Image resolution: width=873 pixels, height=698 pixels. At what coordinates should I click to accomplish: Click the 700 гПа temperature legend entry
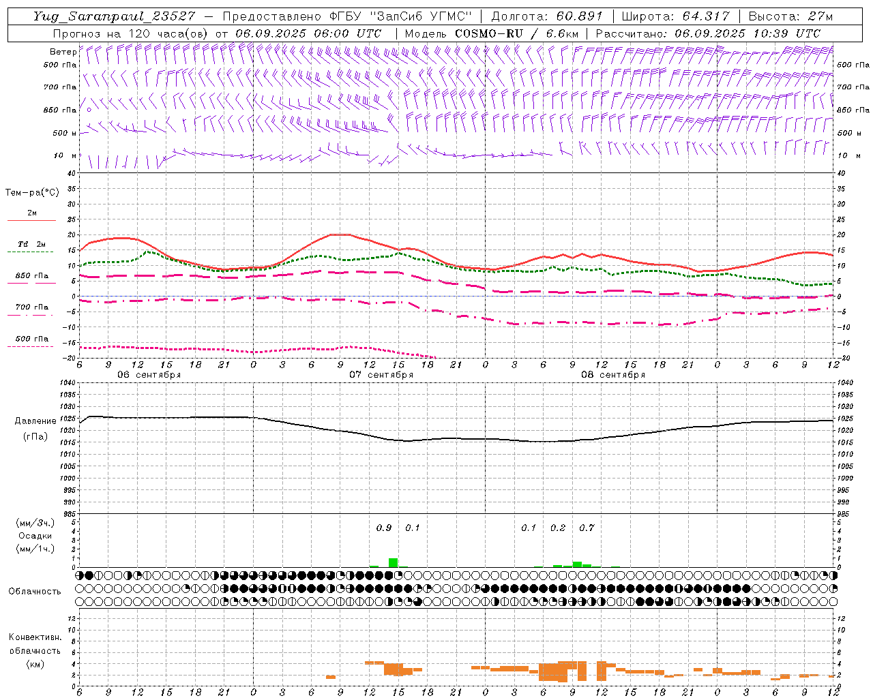tap(32, 307)
